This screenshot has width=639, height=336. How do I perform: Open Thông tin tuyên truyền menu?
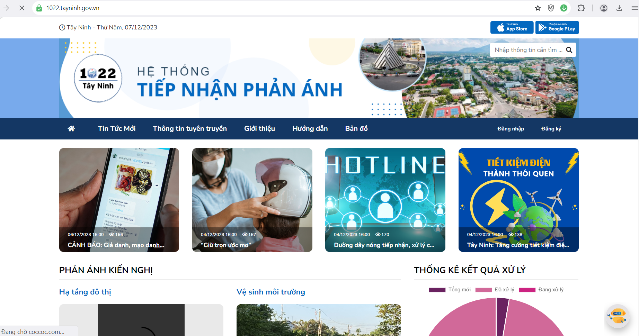tap(190, 128)
